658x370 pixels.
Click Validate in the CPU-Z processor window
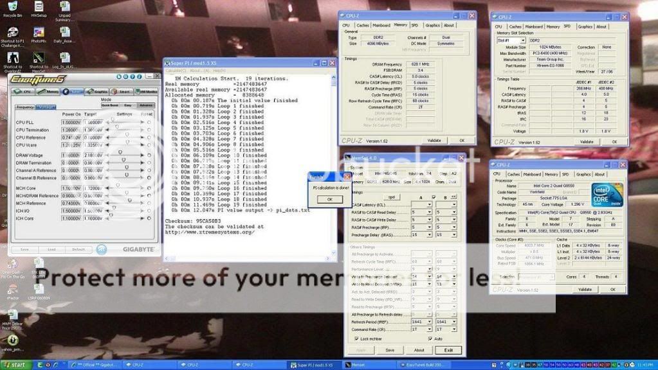[585, 290]
